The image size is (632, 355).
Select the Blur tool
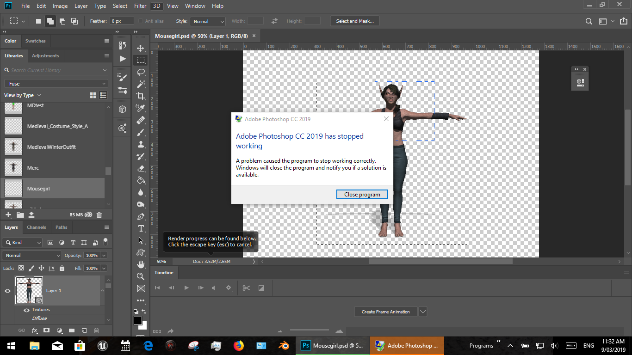pos(141,192)
